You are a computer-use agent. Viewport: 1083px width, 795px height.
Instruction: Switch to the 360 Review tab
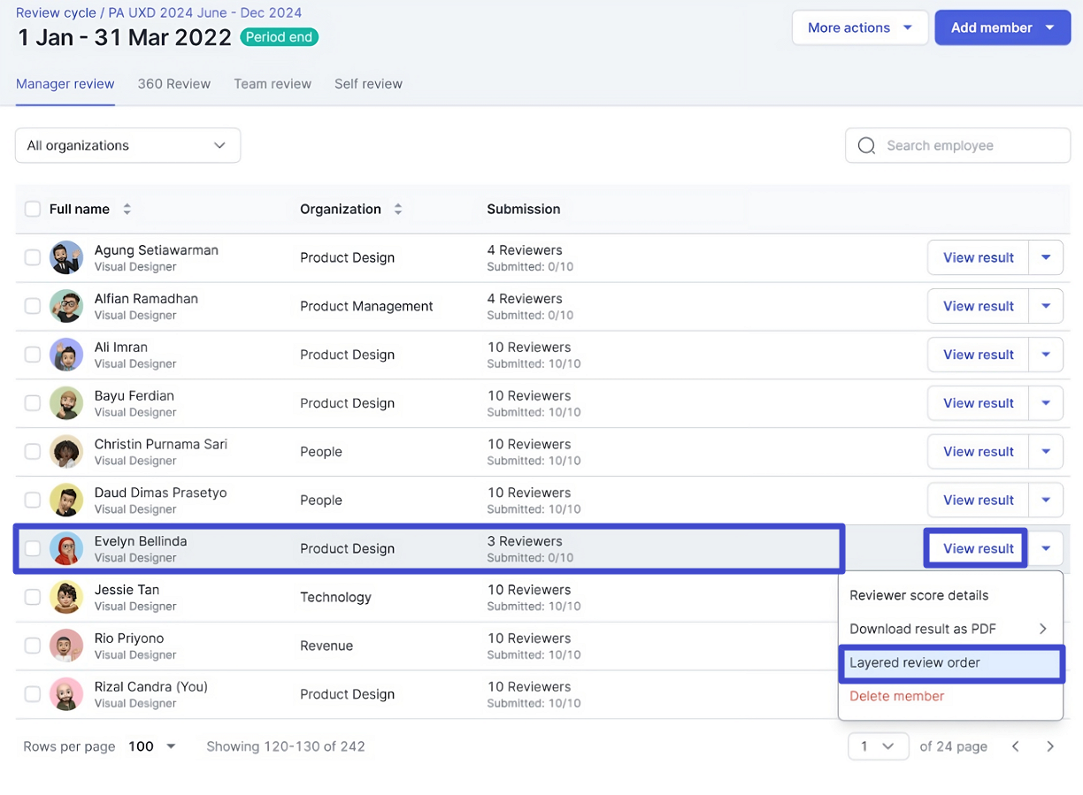(x=174, y=84)
